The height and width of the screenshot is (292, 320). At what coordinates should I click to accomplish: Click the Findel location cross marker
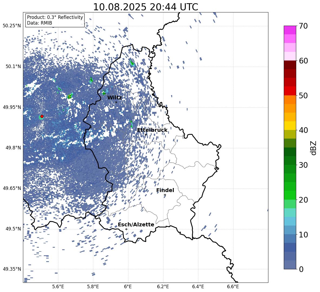[x=165, y=195]
